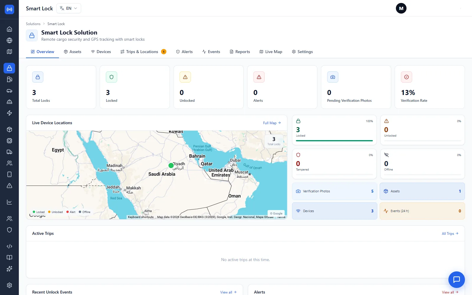Image resolution: width=472 pixels, height=295 pixels.
Task: Click the Total Locks summary card
Action: pyautogui.click(x=61, y=87)
